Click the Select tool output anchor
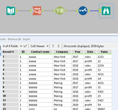This screenshot has width=118, height=110. 89,11
